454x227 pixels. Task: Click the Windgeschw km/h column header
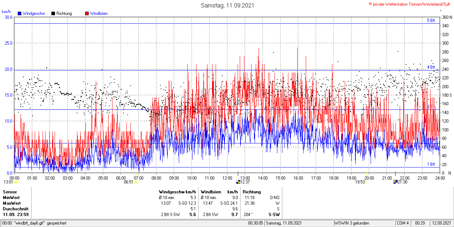click(x=177, y=192)
